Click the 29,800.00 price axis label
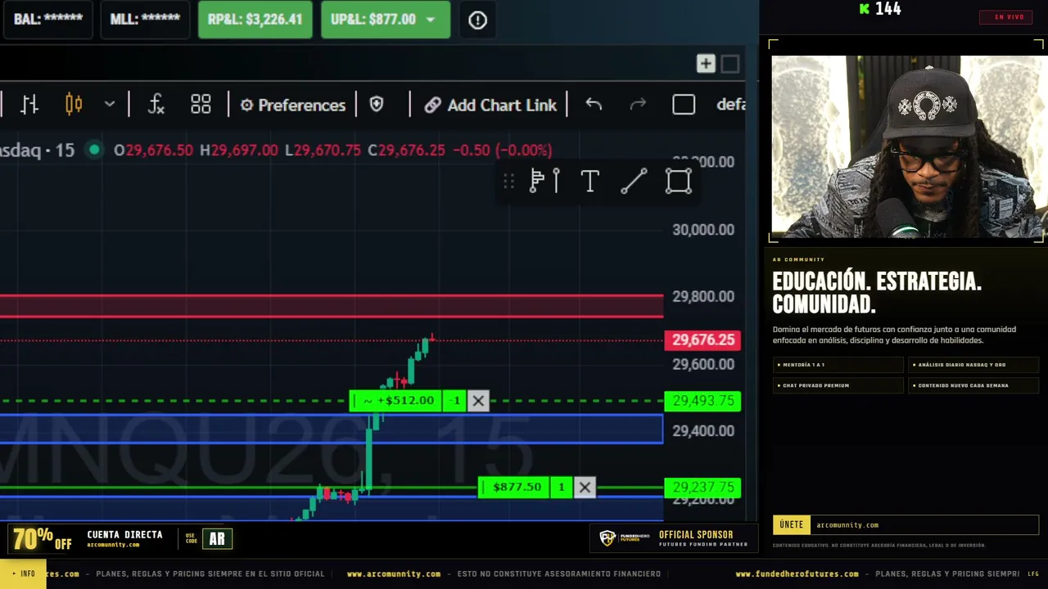1048x589 pixels. (703, 297)
